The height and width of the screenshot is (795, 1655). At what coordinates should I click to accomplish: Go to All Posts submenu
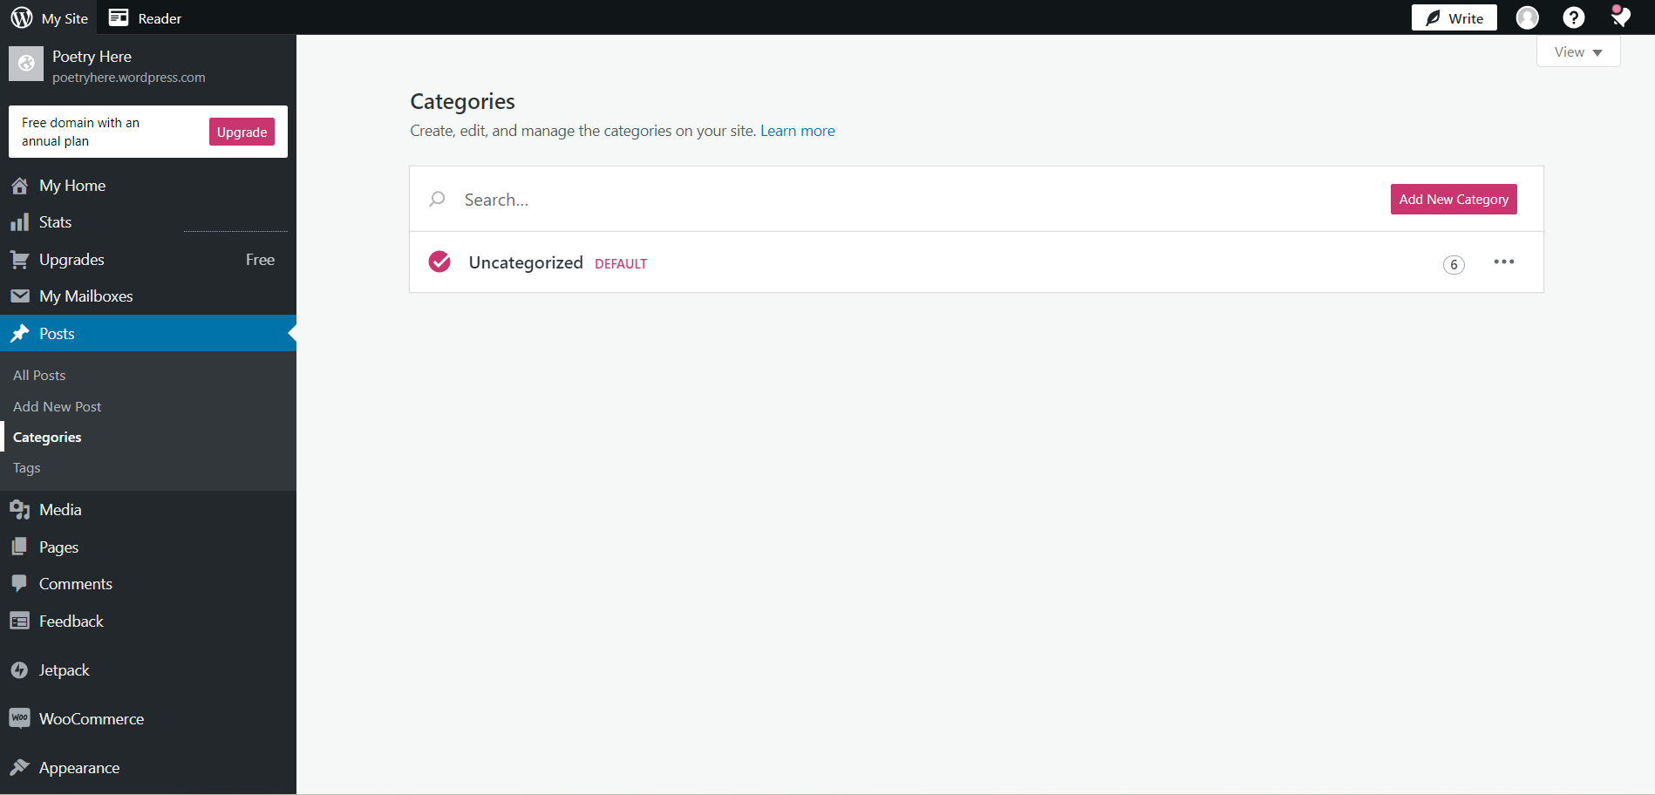pos(39,375)
